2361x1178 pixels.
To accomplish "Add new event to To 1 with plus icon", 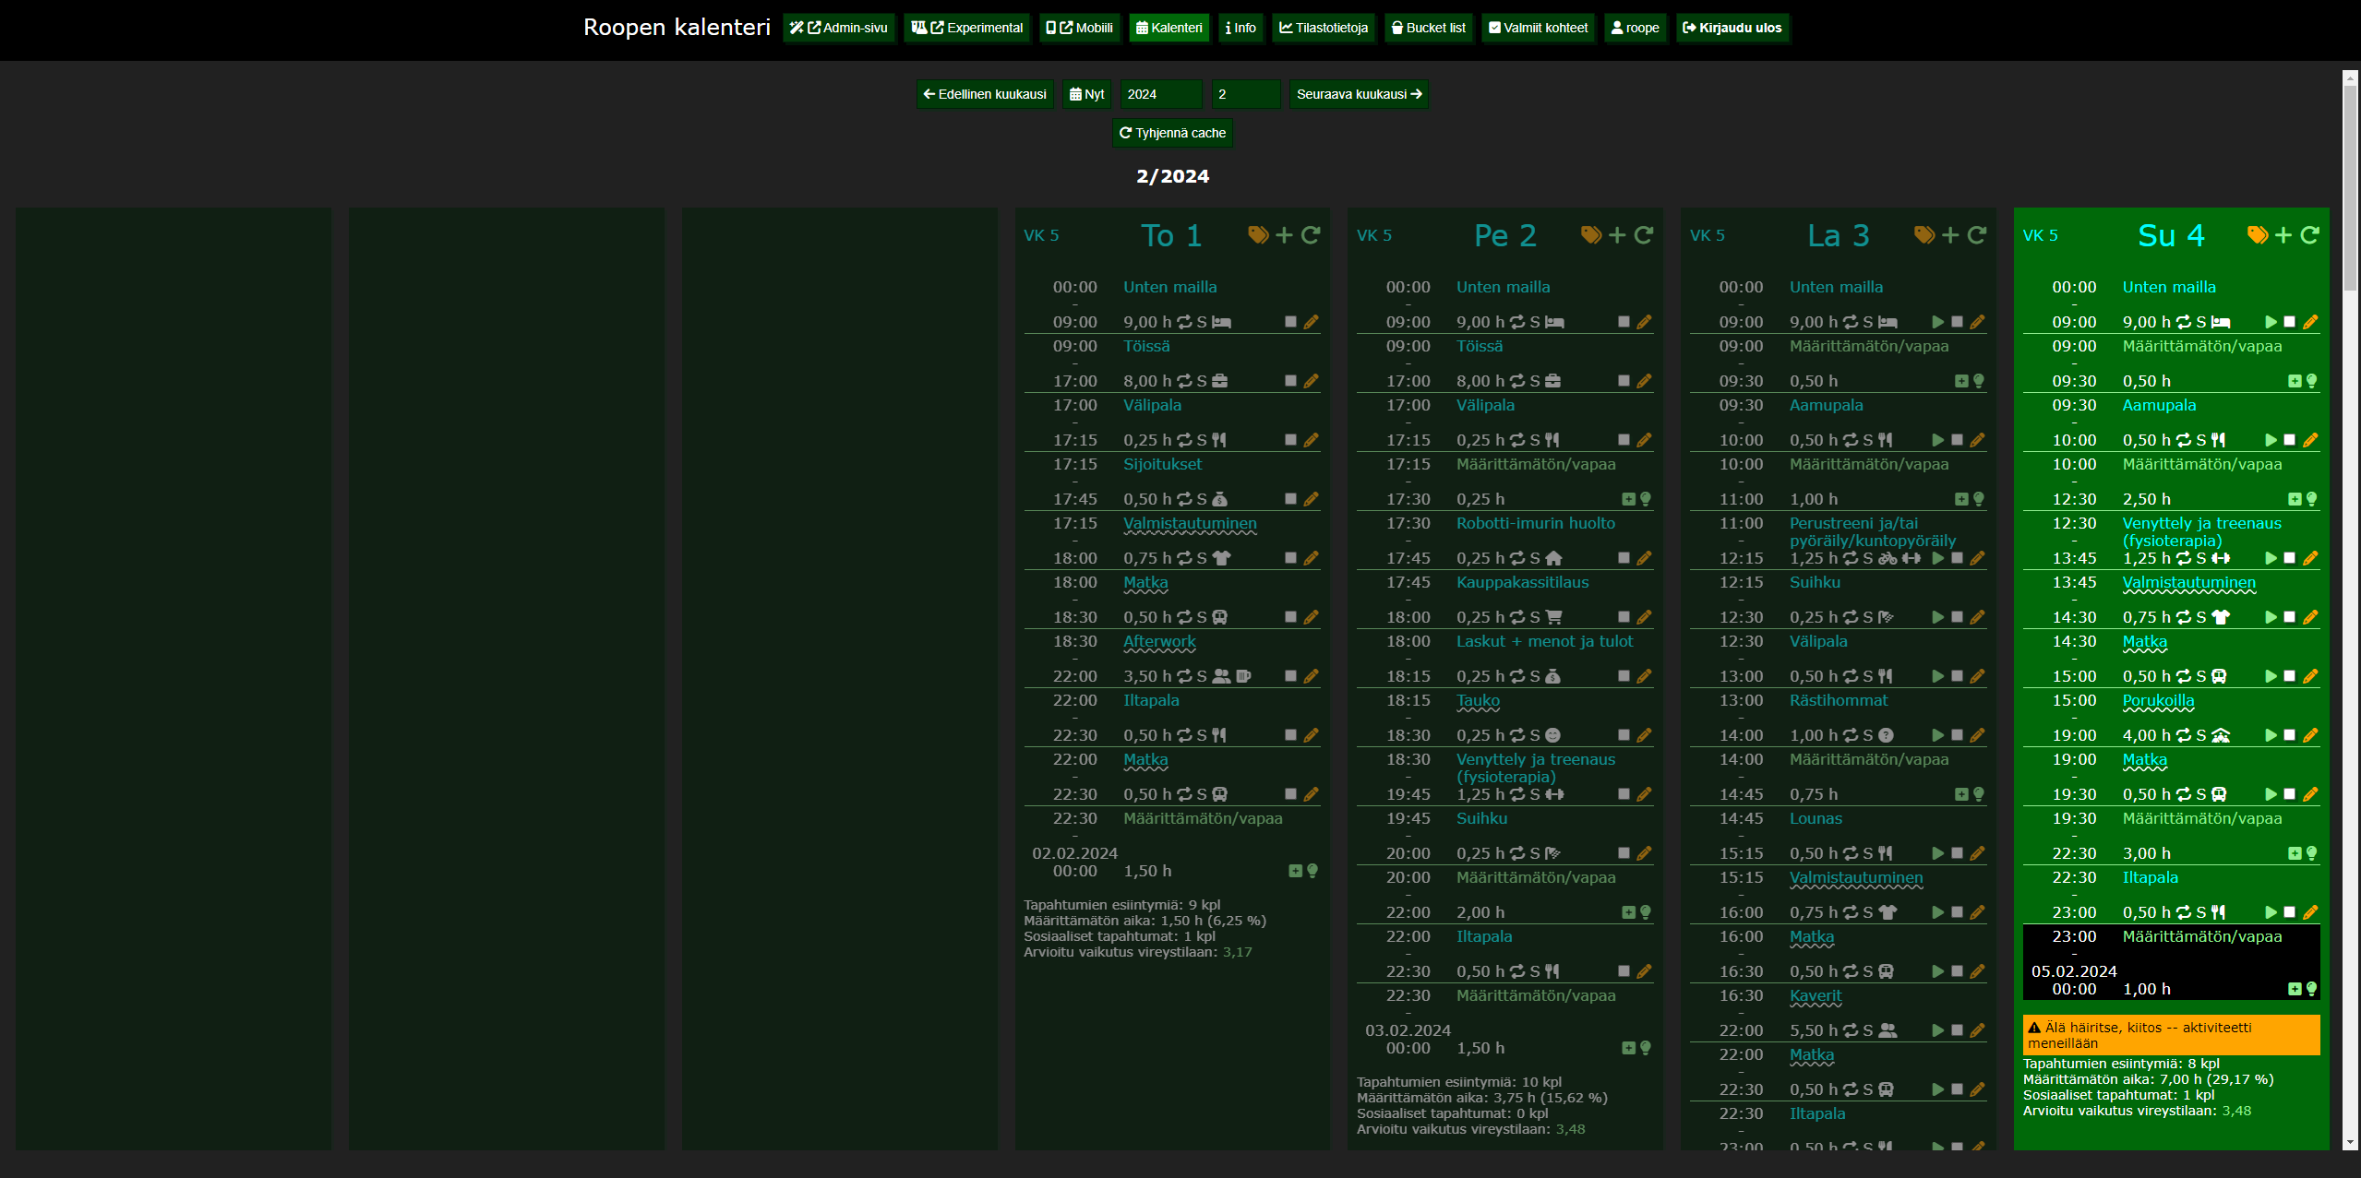I will click(x=1284, y=235).
